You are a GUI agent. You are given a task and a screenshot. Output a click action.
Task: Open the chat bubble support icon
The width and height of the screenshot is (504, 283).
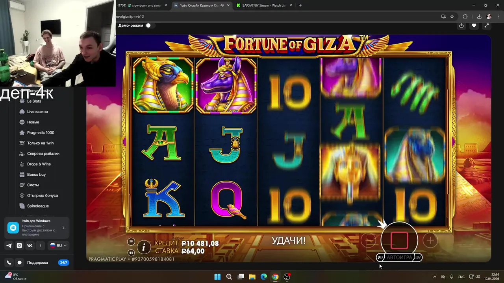click(19, 263)
